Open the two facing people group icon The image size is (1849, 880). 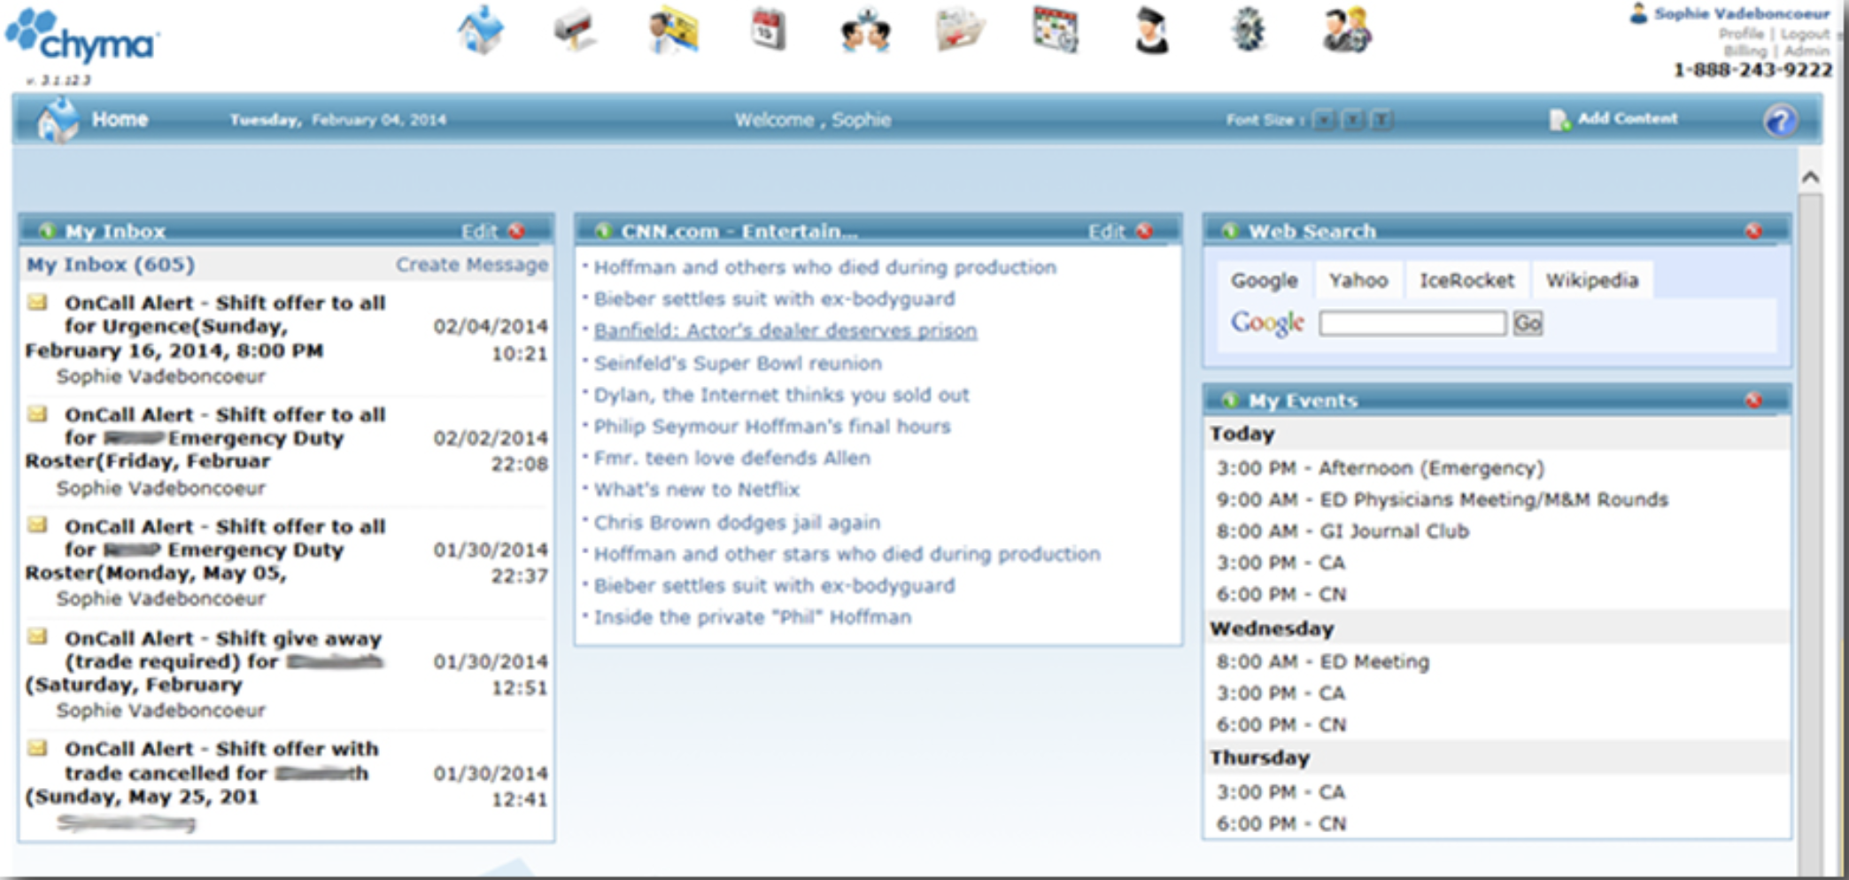tap(865, 31)
